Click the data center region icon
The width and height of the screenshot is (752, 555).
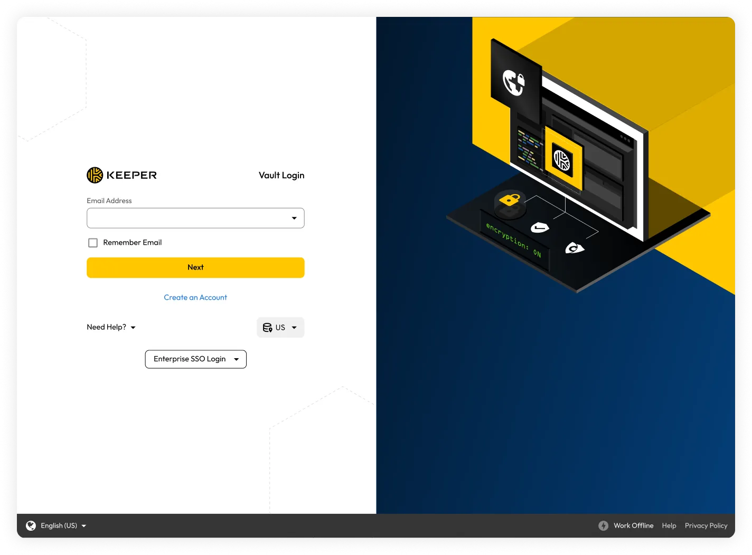coord(268,328)
